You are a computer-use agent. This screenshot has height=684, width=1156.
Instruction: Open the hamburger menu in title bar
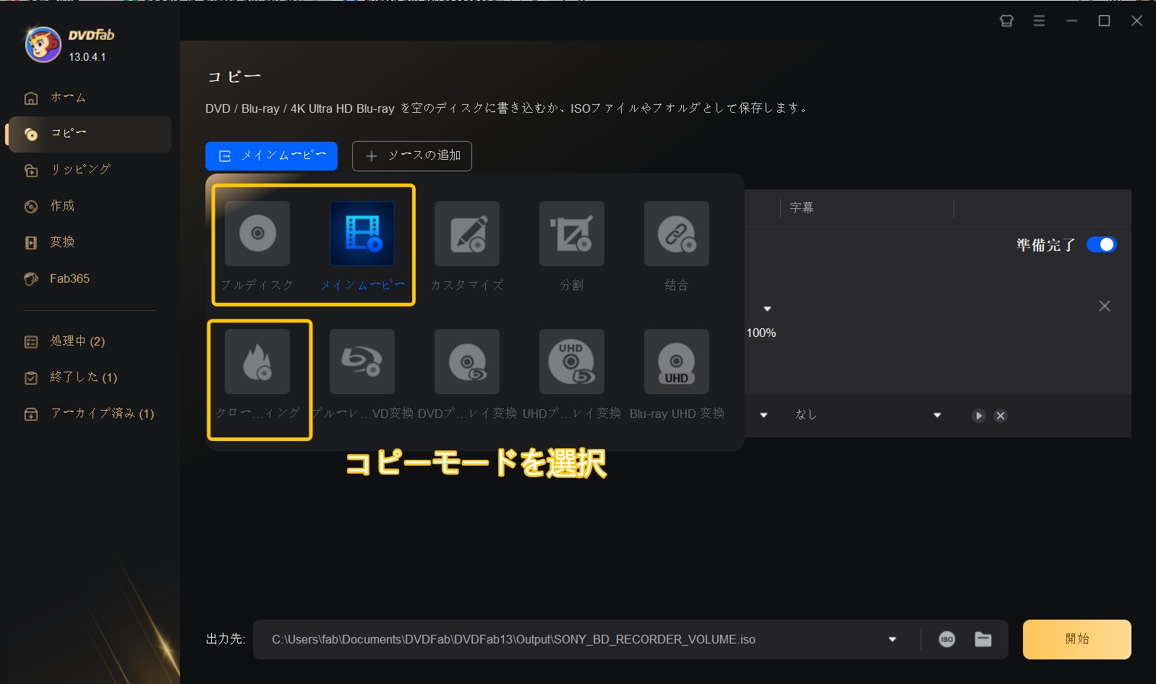(x=1039, y=20)
